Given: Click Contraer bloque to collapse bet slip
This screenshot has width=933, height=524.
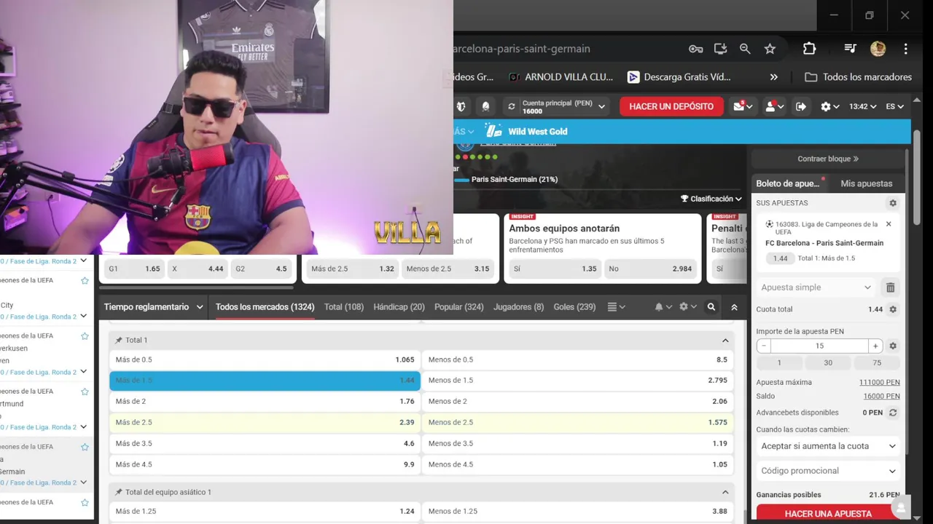Looking at the screenshot, I should click(828, 159).
